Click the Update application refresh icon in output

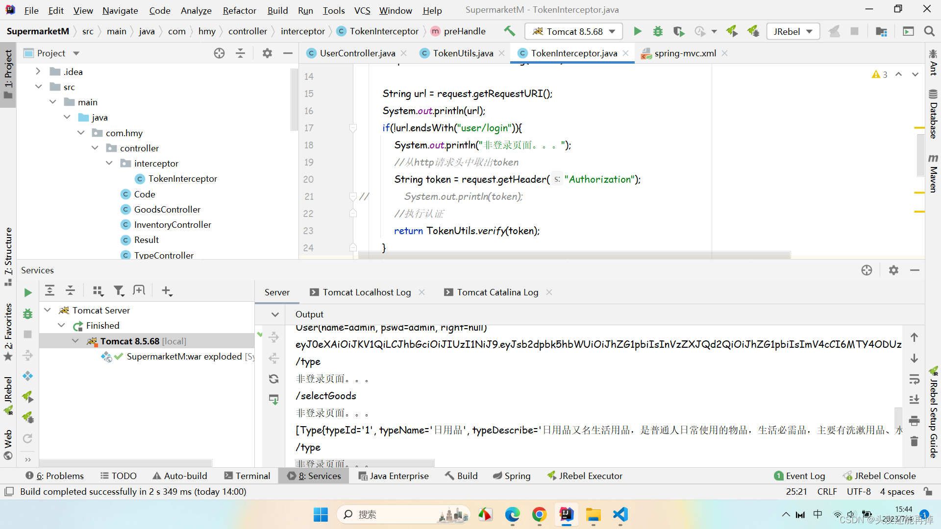[x=274, y=379]
